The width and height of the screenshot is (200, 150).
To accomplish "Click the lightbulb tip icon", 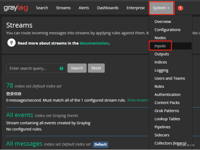I will point(11,43).
